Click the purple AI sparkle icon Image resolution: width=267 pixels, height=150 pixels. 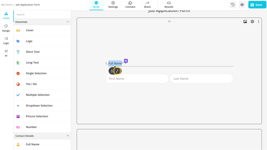pyautogui.click(x=126, y=61)
